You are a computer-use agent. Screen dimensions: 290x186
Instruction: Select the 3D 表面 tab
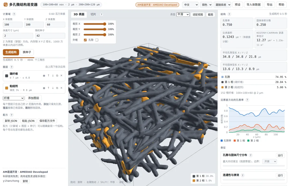click(x=79, y=14)
